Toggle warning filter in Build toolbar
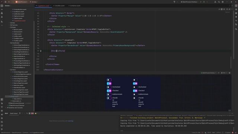Viewport: 238px width, 134px height. coord(36,113)
